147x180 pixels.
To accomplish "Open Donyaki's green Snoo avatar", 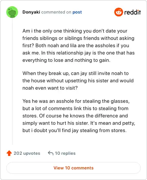I will point(12,12).
